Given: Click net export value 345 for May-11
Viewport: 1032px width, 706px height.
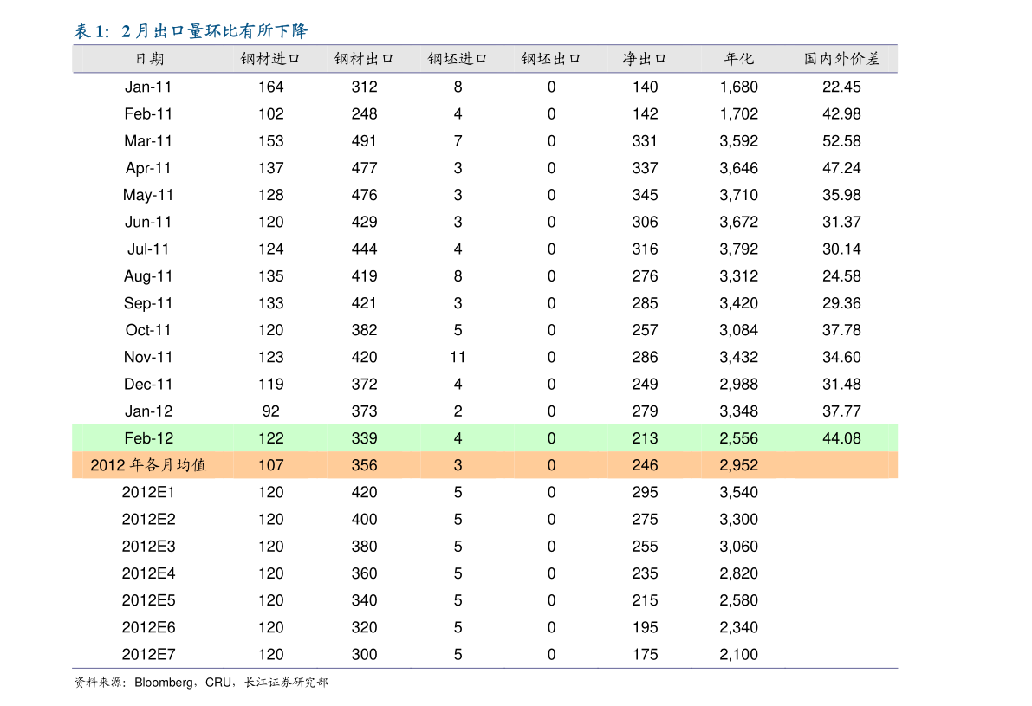Looking at the screenshot, I should 645,196.
